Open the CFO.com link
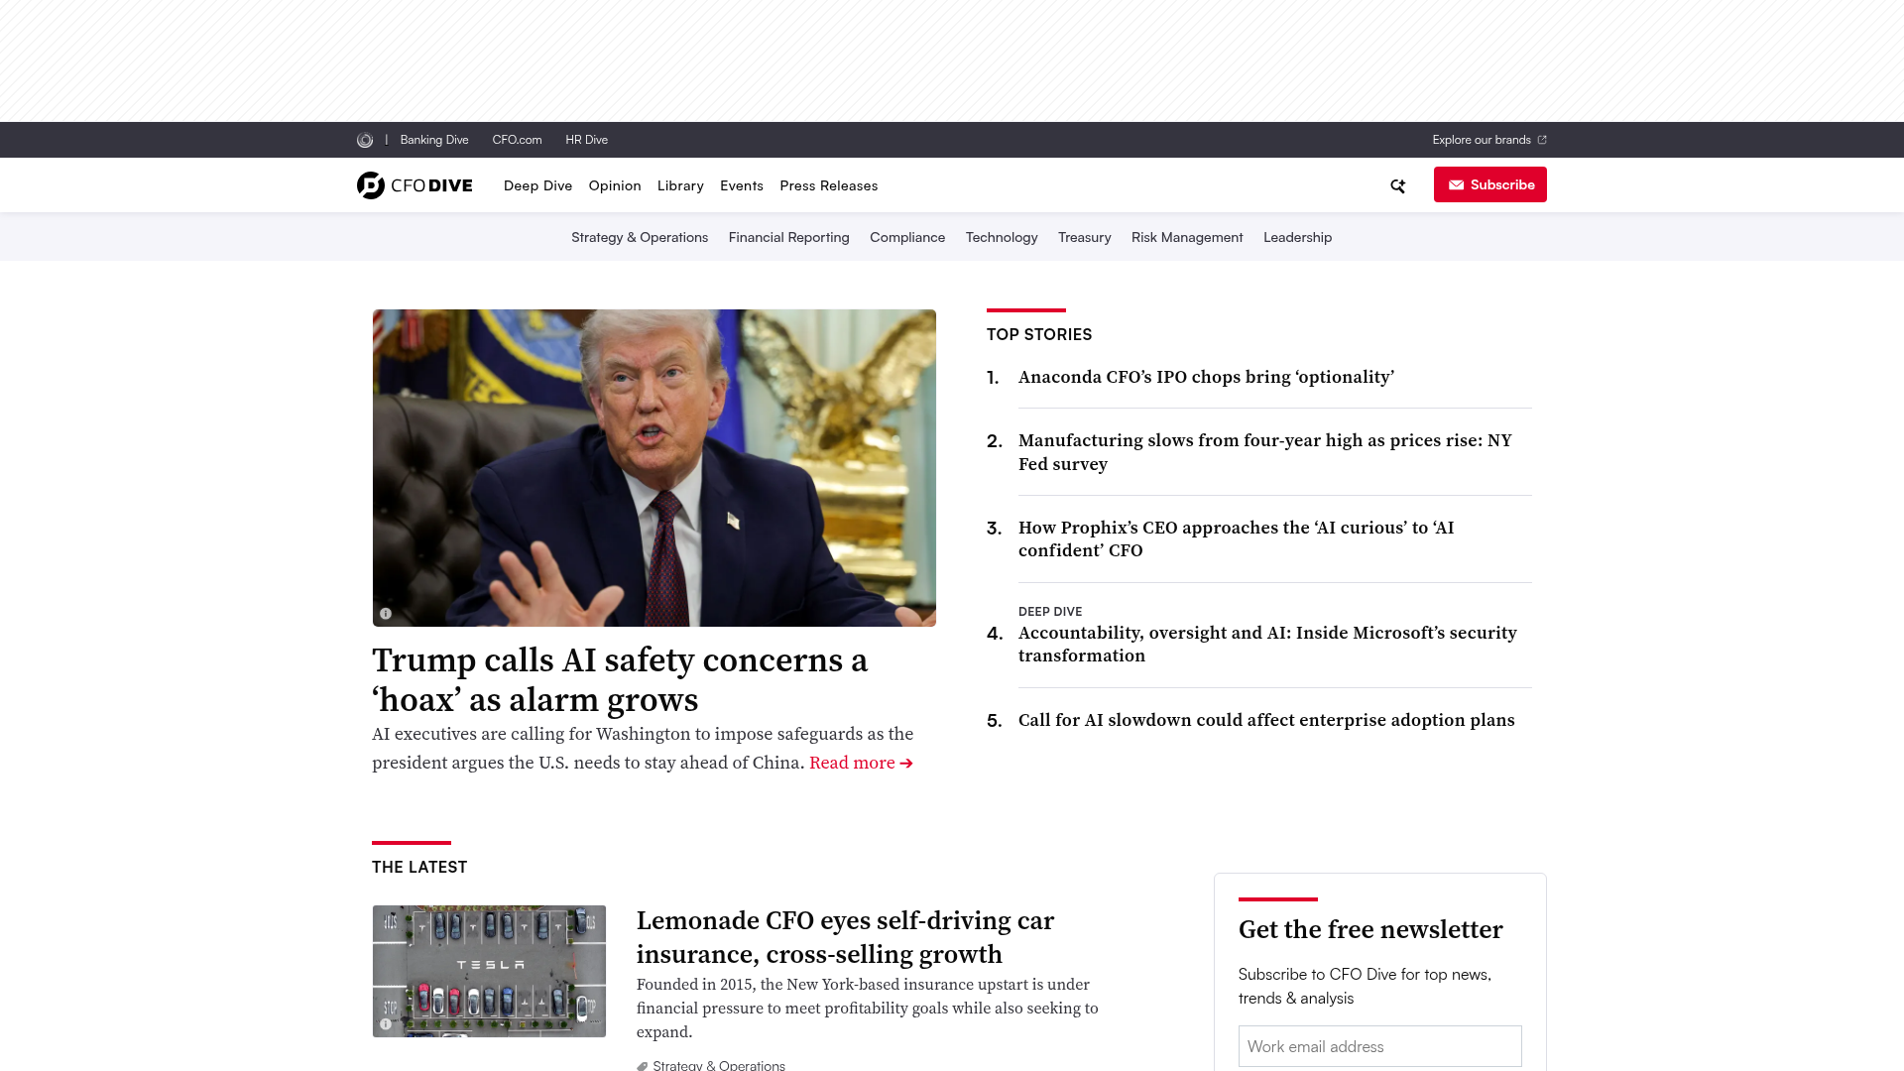The width and height of the screenshot is (1904, 1071). tap(517, 140)
